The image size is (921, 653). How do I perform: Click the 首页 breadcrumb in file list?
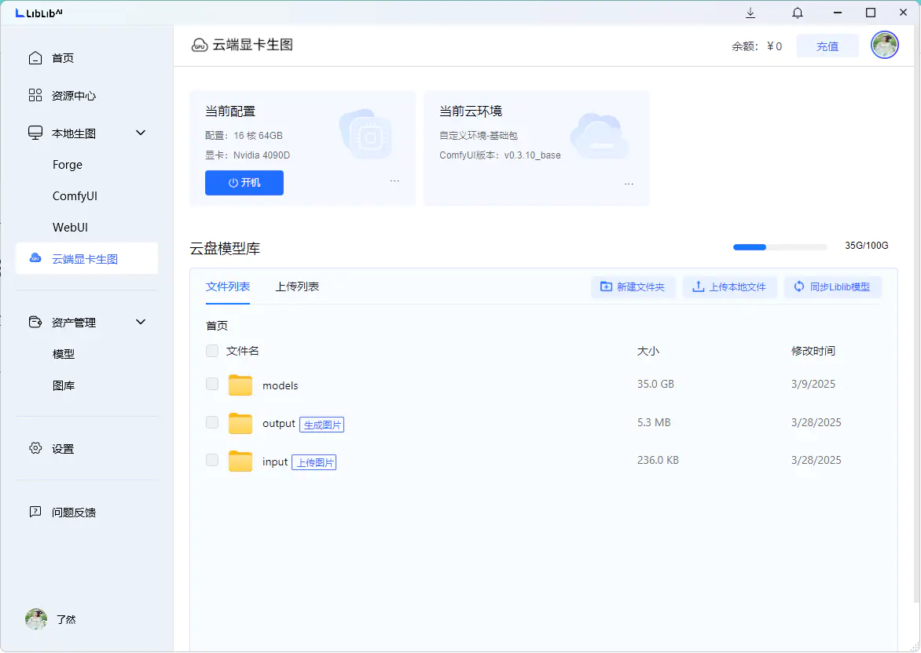pos(217,326)
